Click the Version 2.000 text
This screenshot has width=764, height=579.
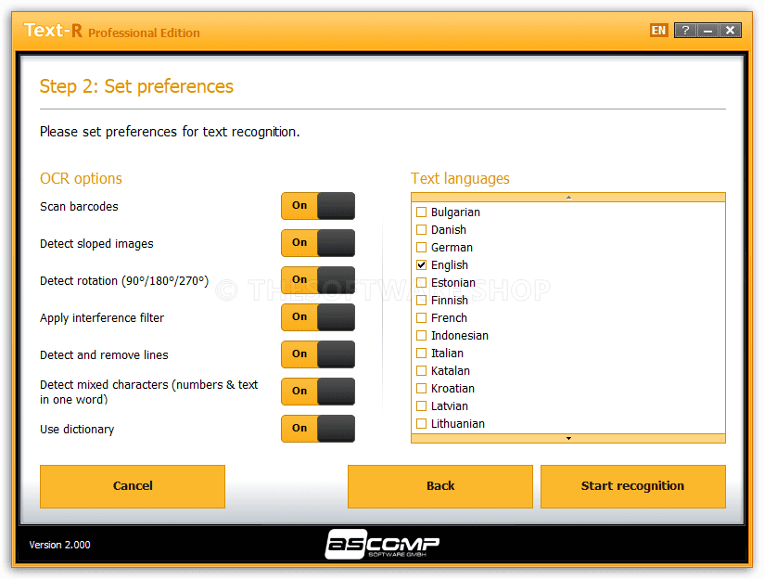(x=59, y=545)
